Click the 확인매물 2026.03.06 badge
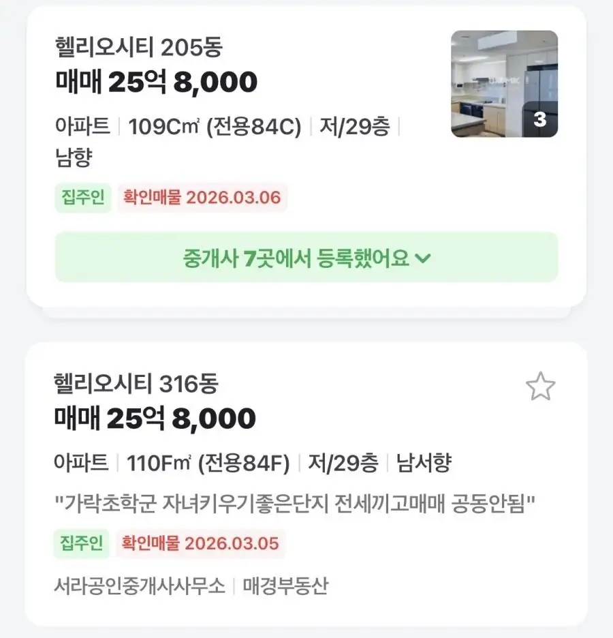613x638 pixels. point(202,198)
